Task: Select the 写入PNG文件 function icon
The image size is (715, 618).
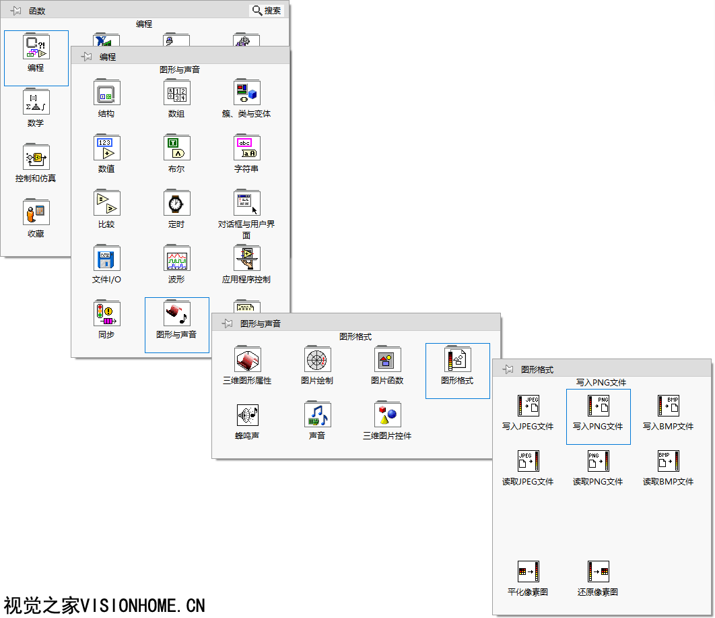Action: [598, 406]
